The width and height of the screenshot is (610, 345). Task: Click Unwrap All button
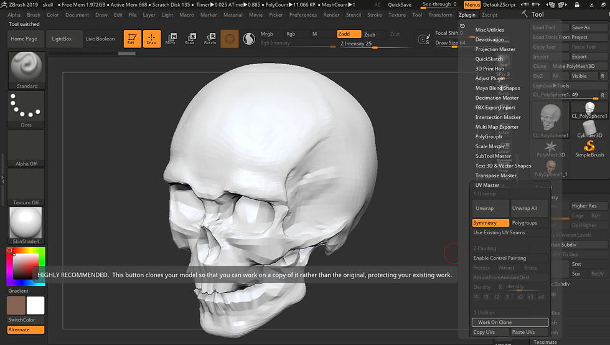tap(530, 209)
